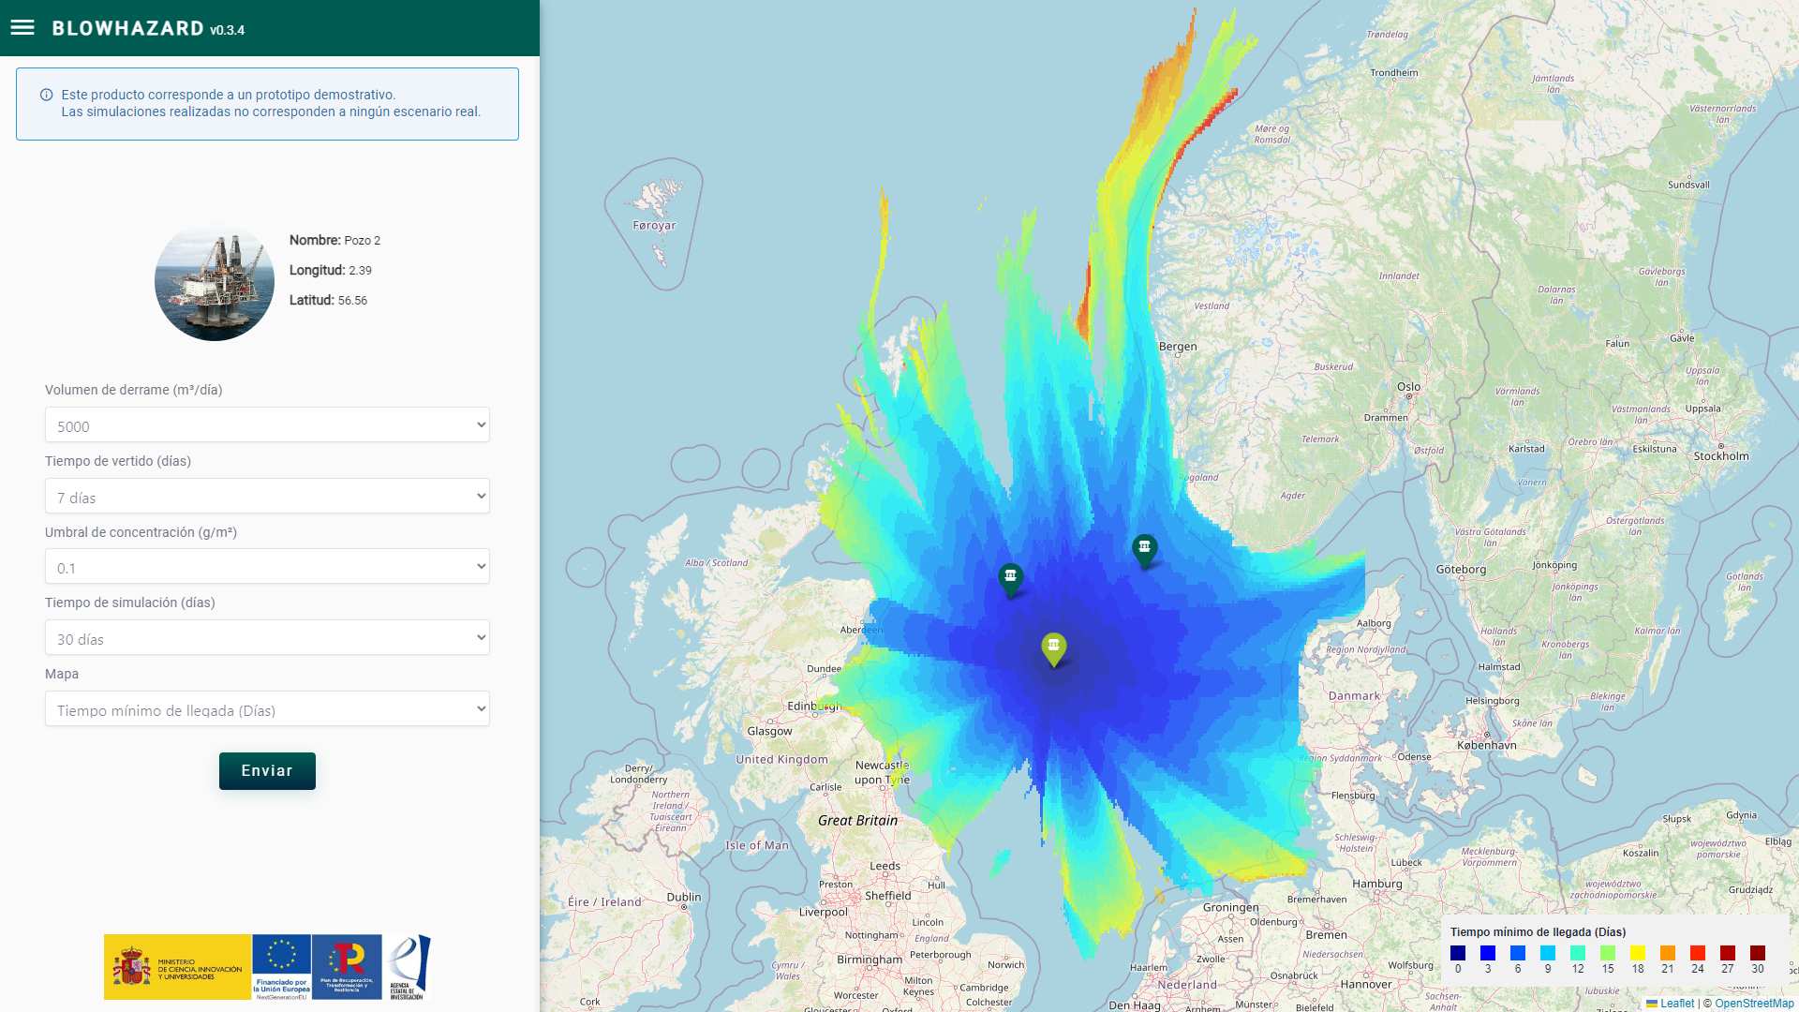Click the Stockholm label on map
The image size is (1799, 1012).
pyautogui.click(x=1721, y=456)
